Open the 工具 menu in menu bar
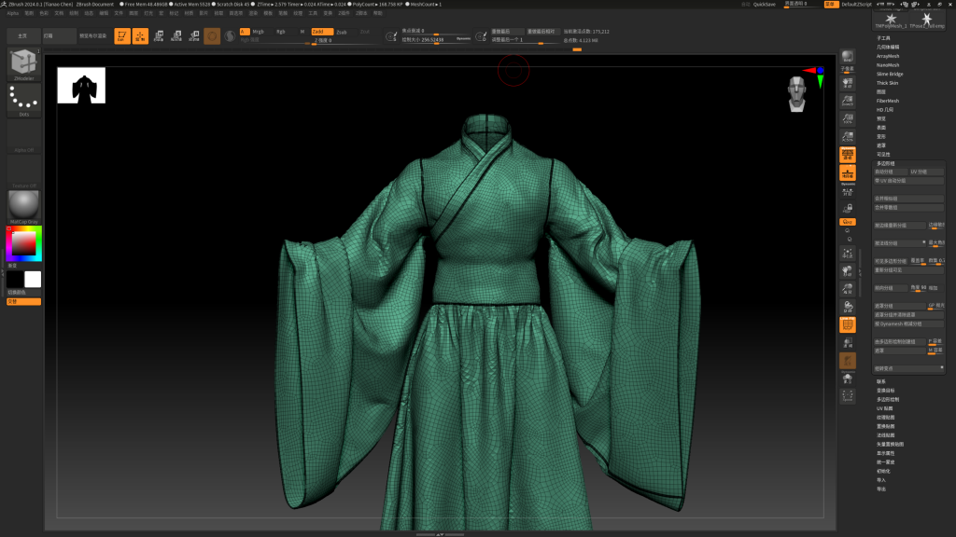This screenshot has height=537, width=956. (x=313, y=13)
